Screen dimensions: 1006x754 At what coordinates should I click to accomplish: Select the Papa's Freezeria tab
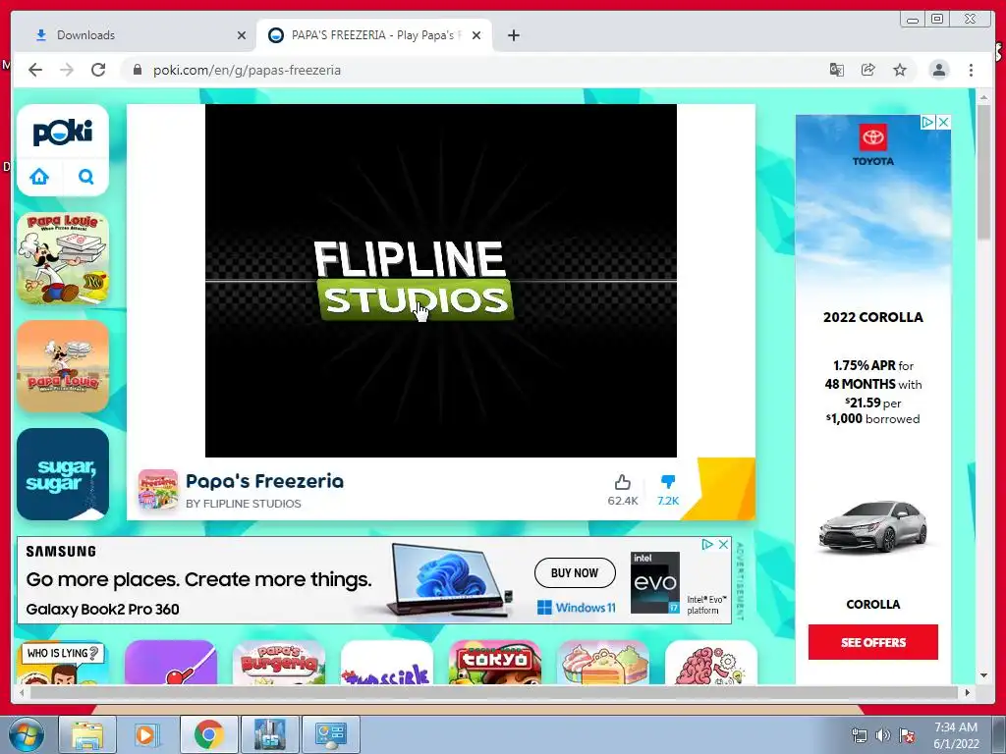(374, 35)
